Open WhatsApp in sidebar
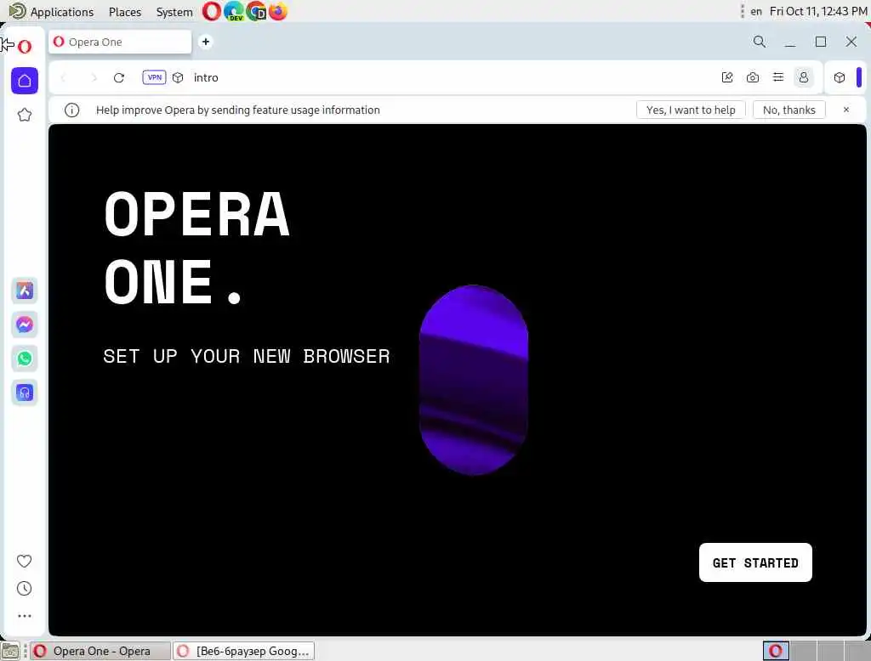The height and width of the screenshot is (661, 871). coord(25,359)
